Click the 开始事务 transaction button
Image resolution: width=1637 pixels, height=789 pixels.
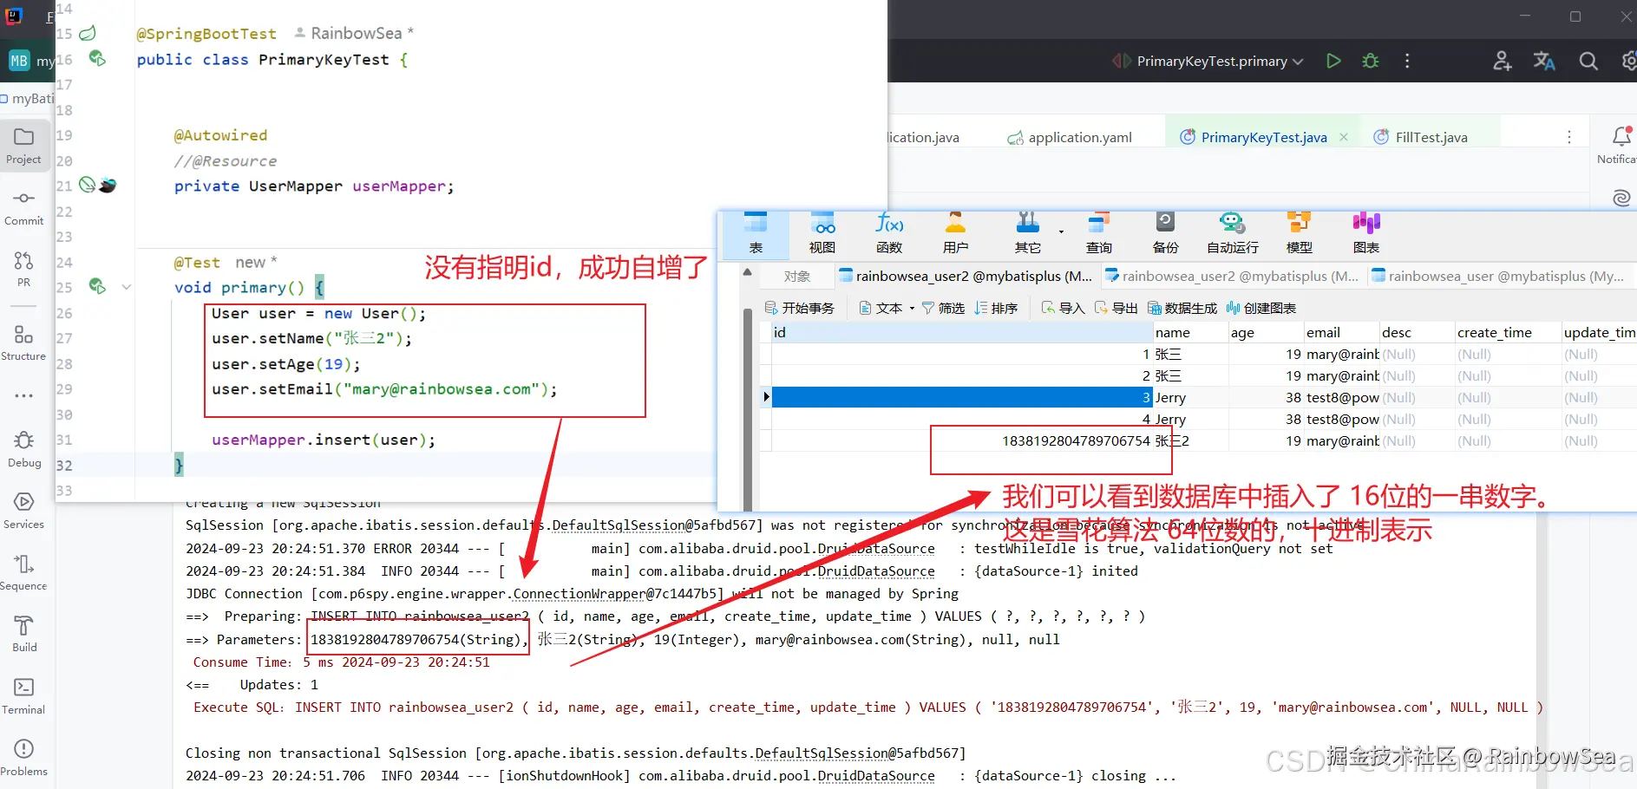800,307
